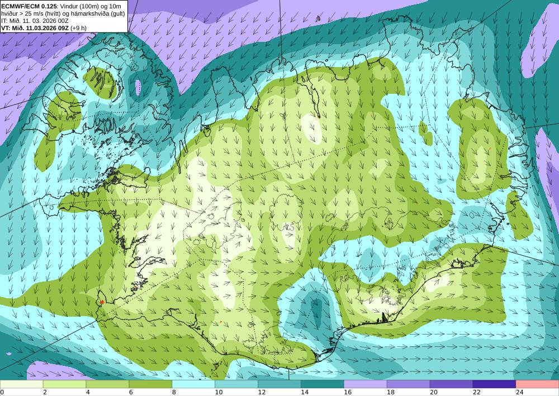
Task: Click the legend value '16'
Action: coord(348,392)
